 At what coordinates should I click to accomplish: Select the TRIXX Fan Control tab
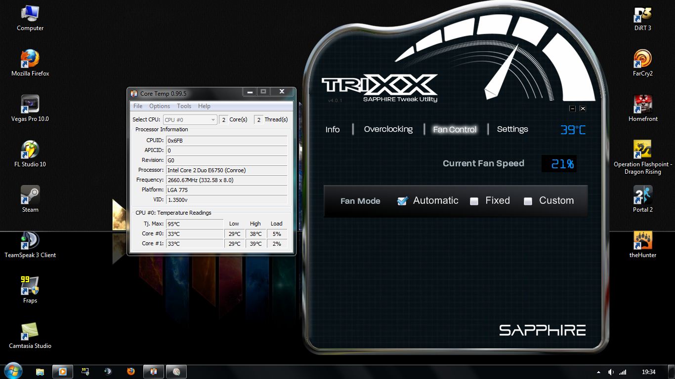click(x=455, y=129)
